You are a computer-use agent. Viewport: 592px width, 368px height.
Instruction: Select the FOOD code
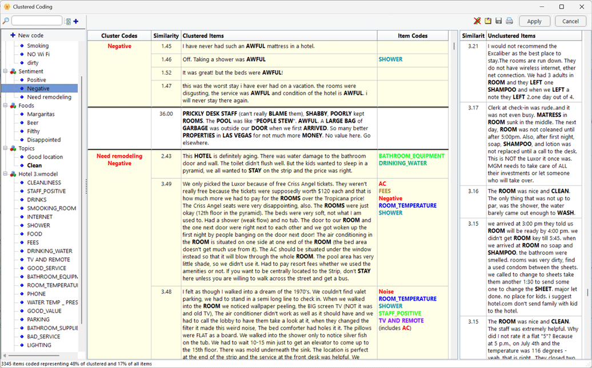pyautogui.click(x=34, y=234)
